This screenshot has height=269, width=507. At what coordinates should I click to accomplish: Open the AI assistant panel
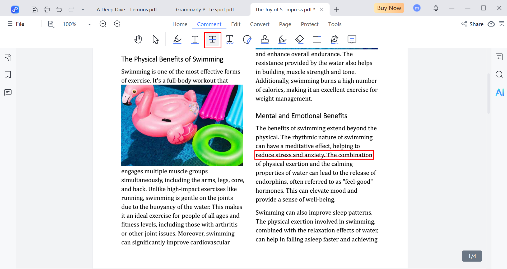[499, 92]
